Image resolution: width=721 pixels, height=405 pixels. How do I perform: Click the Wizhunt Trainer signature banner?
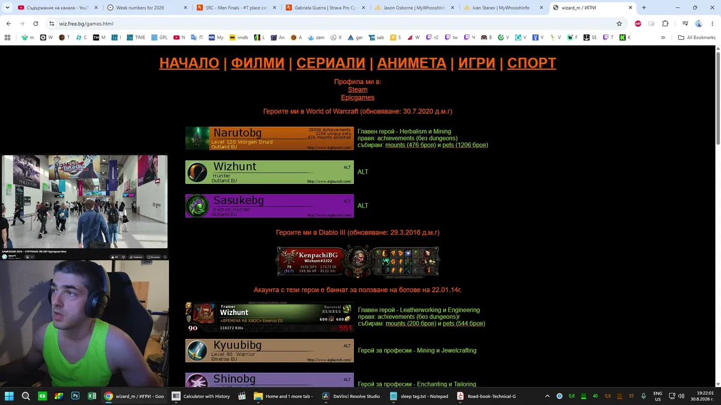pyautogui.click(x=270, y=317)
